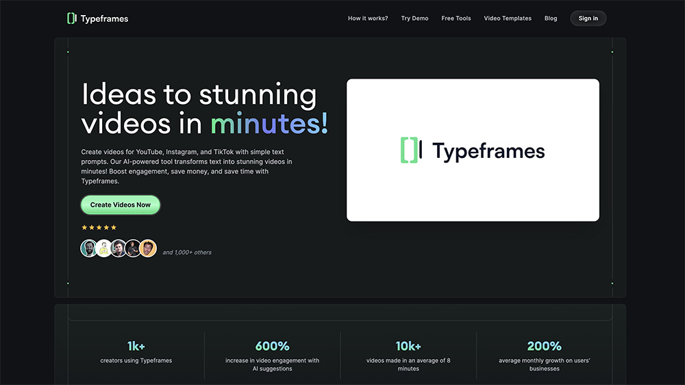Click the gradient 'minutes!' word
This screenshot has width=685, height=385.
point(269,123)
